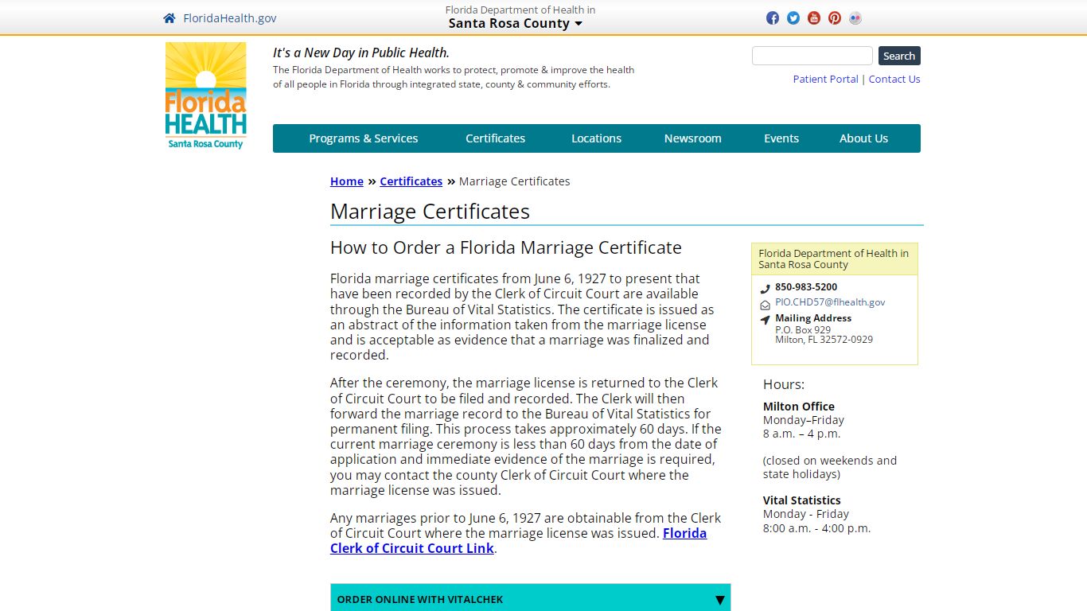Click the Milton Office hours label
The image size is (1087, 611).
click(x=799, y=407)
